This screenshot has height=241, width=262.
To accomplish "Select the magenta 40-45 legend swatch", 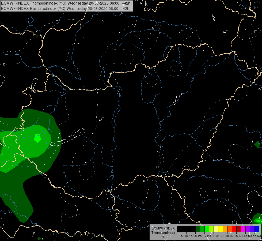I will coord(243,229).
